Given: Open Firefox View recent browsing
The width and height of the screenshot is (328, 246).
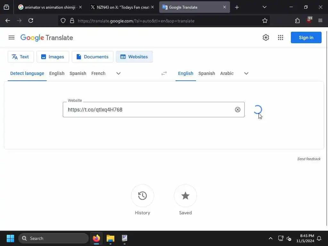Looking at the screenshot, I should (6, 7).
